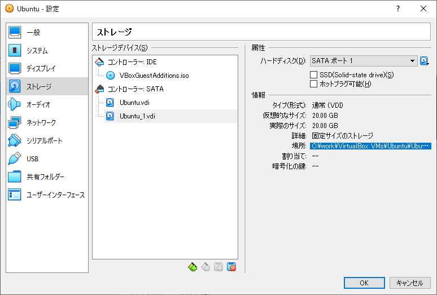Click the add attachment icon
Screen dimensions: 437x295
[218, 267]
